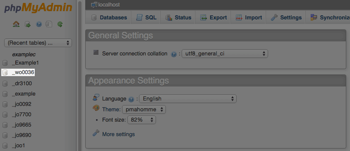Image resolution: width=350 pixels, height=151 pixels.
Task: Select the _jo9690 database
Action: click(x=22, y=135)
